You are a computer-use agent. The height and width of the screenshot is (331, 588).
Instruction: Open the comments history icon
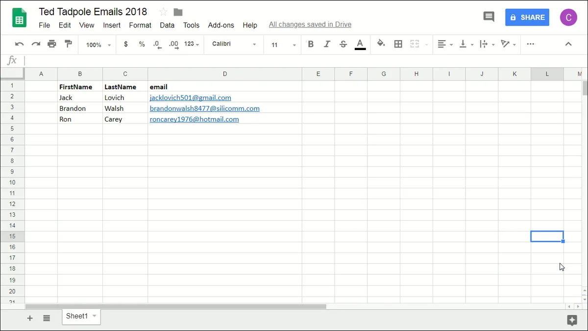pyautogui.click(x=489, y=17)
